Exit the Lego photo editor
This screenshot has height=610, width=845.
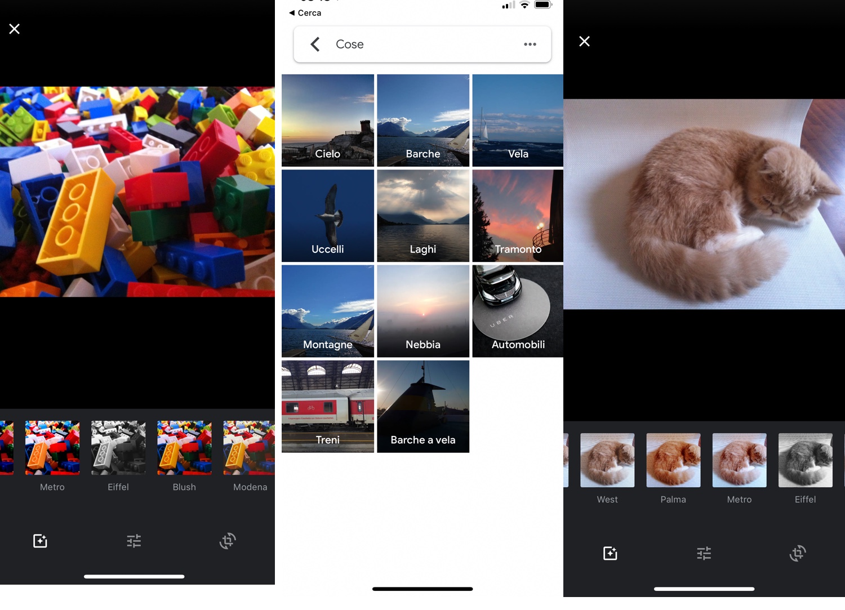[x=14, y=29]
